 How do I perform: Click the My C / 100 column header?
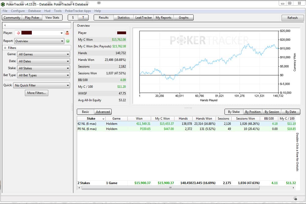(287, 118)
